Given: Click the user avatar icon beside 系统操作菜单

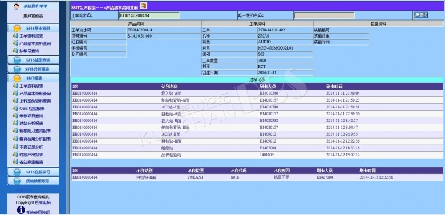Looking at the screenshot, I should click(x=17, y=6).
